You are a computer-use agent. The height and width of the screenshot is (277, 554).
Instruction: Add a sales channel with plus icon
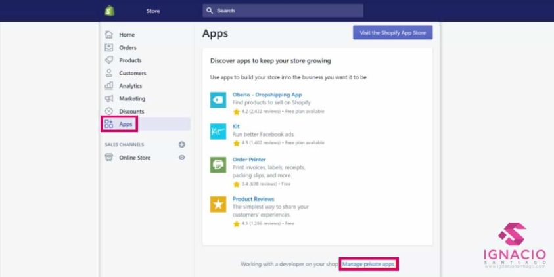(x=181, y=144)
